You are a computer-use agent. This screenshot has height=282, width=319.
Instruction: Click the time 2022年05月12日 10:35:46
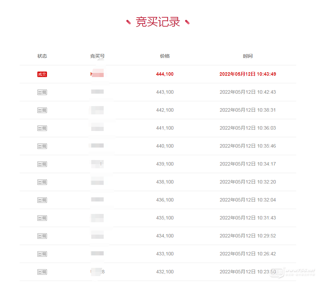[248, 146]
